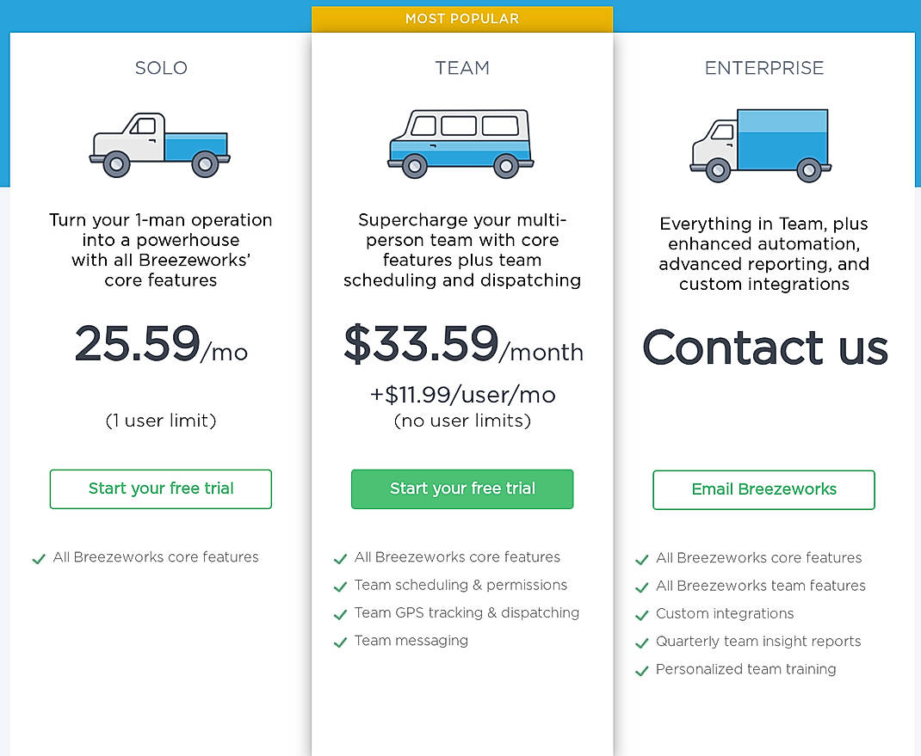This screenshot has width=921, height=756.
Task: Select the Team scheduling & permissions feature row
Action: point(460,586)
